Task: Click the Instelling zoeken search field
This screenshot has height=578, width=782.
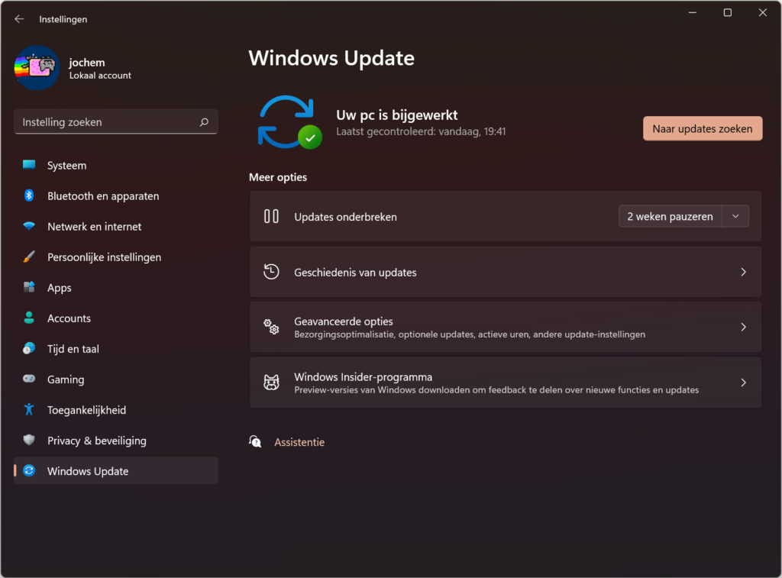Action: pyautogui.click(x=116, y=122)
